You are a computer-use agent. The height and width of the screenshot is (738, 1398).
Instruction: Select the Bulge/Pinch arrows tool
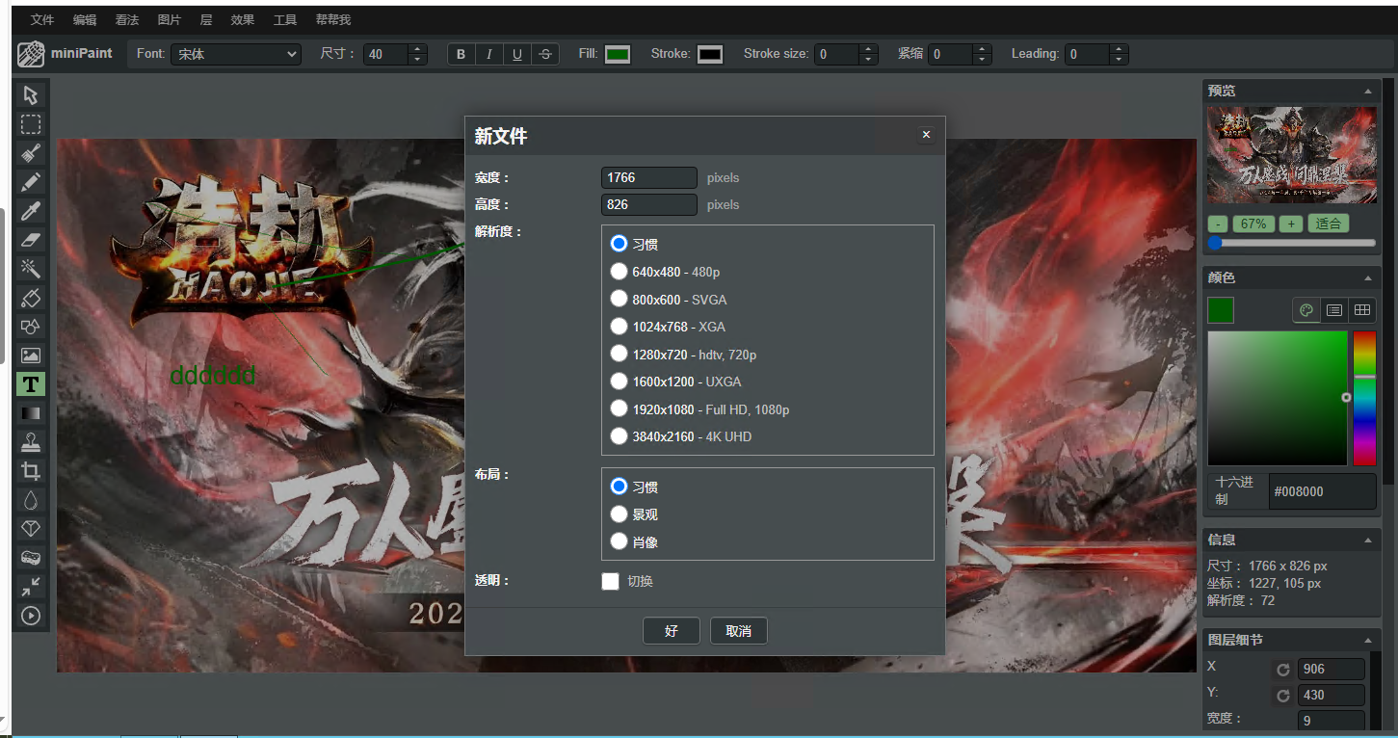click(31, 586)
